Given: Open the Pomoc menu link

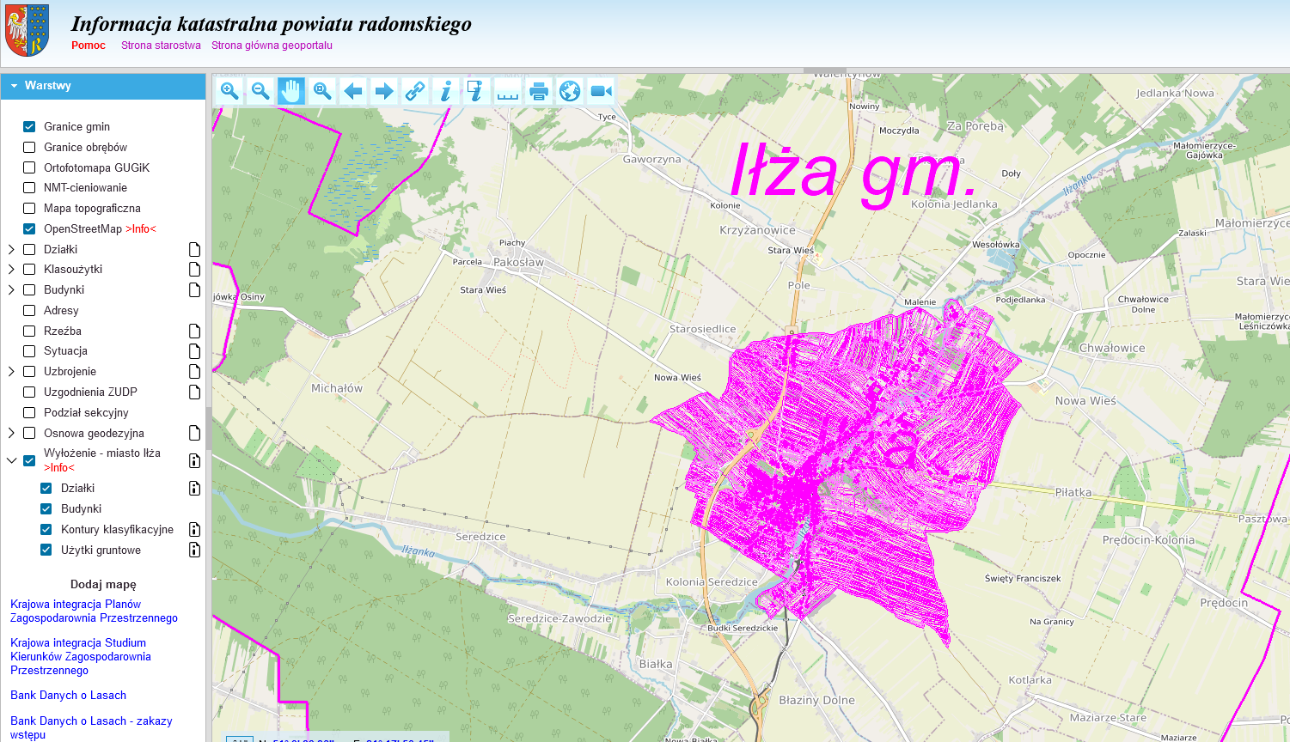Looking at the screenshot, I should pyautogui.click(x=89, y=46).
